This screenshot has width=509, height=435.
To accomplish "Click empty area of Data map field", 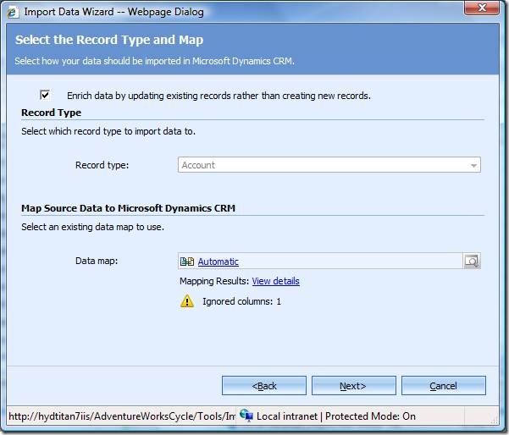I will 347,262.
